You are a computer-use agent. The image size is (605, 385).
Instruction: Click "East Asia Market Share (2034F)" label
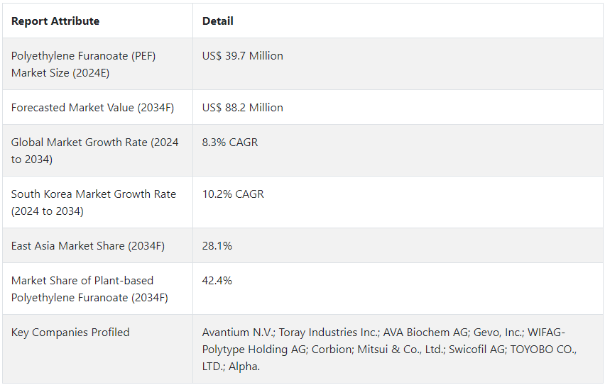pos(87,246)
